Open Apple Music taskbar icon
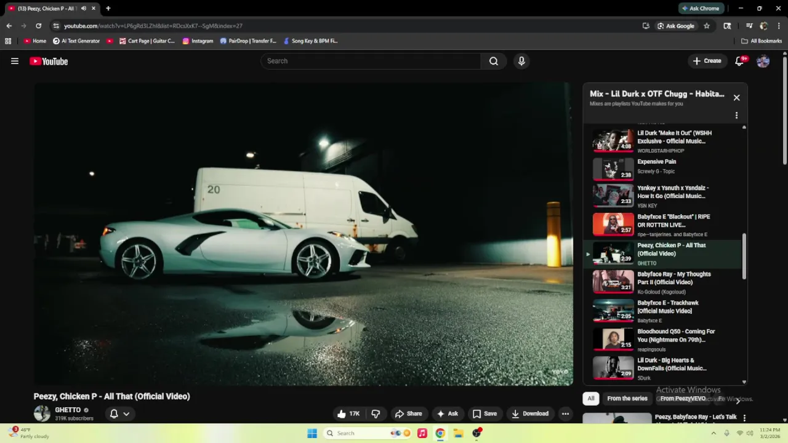This screenshot has width=788, height=443. (x=422, y=433)
